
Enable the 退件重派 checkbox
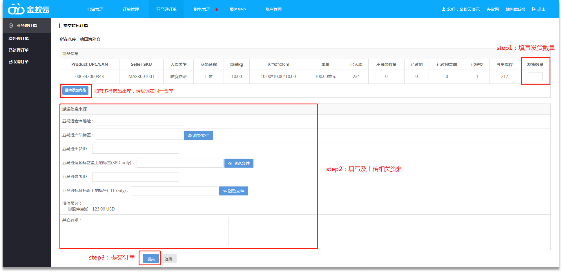click(x=70, y=209)
